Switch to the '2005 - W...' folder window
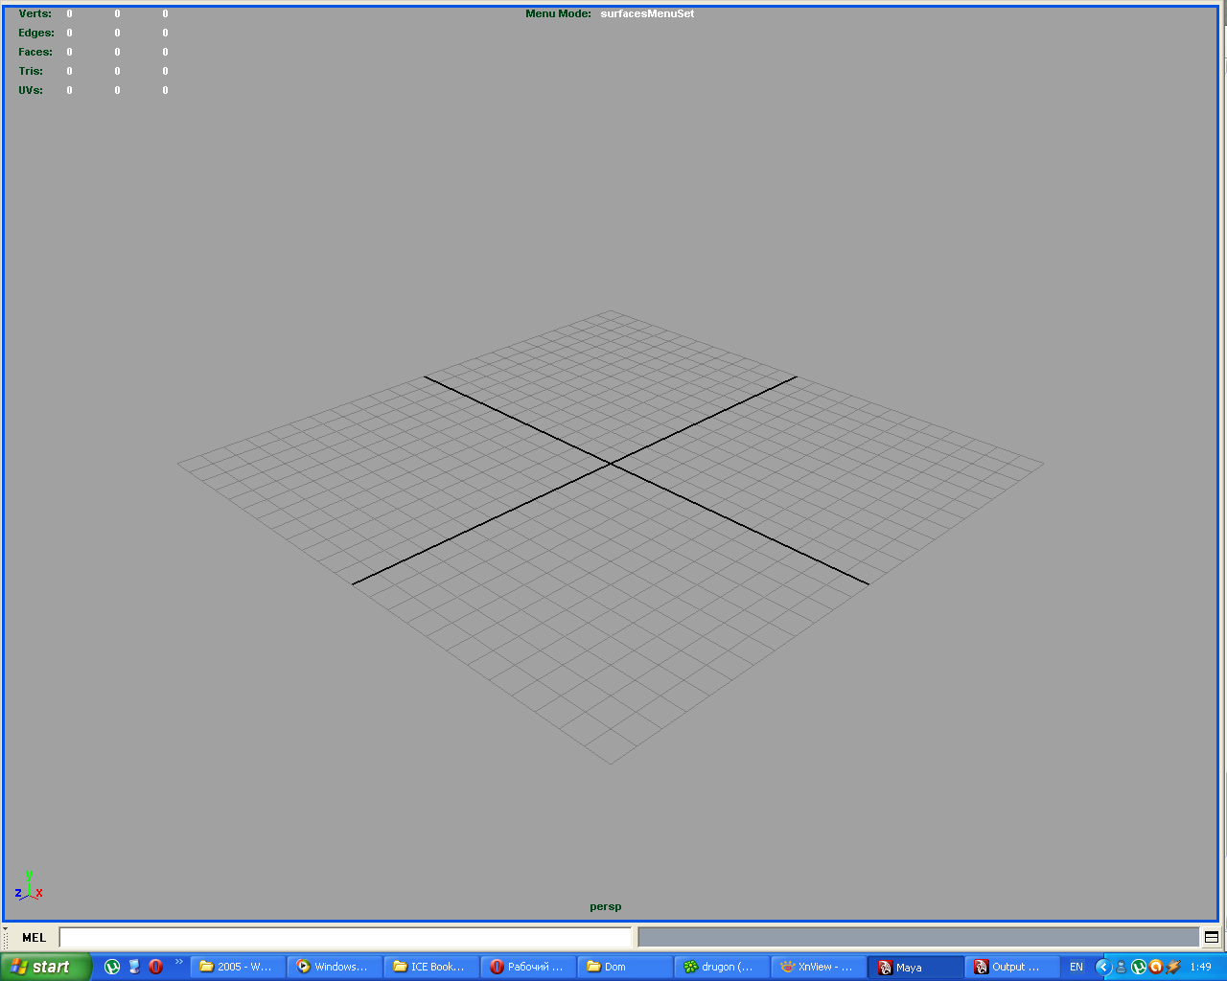Image resolution: width=1227 pixels, height=981 pixels. [x=238, y=967]
